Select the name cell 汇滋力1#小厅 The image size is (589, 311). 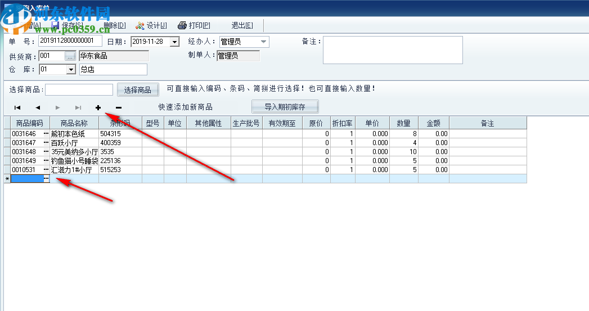74,170
